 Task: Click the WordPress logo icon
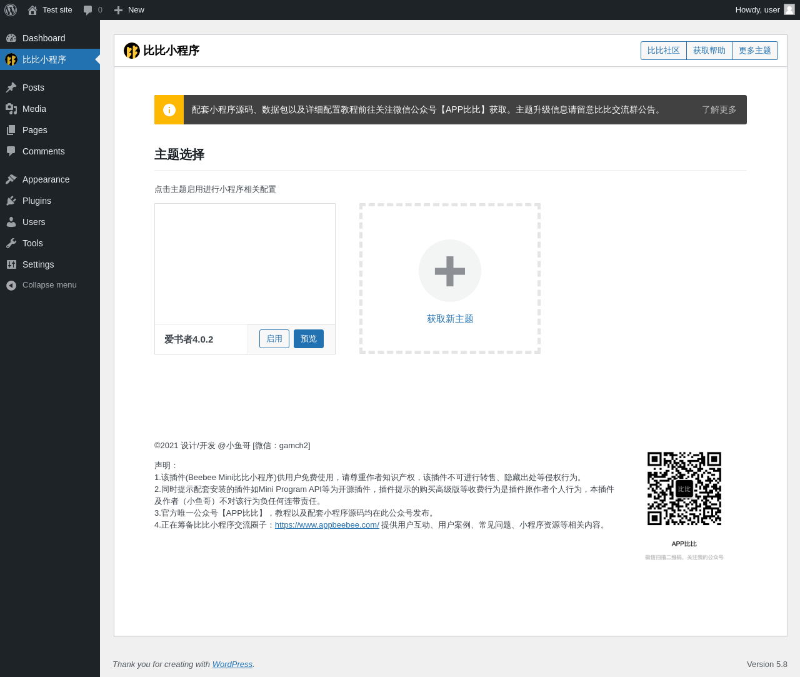tap(11, 10)
